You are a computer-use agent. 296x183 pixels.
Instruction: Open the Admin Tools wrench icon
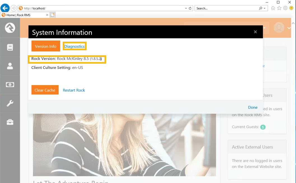coord(10,103)
